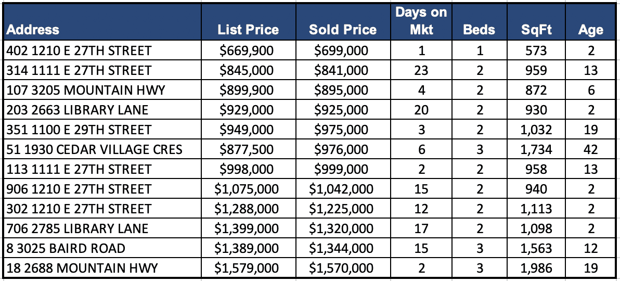620x281 pixels.
Task: Click address 706 2785 LIBRARY LANE
Action: 77,228
